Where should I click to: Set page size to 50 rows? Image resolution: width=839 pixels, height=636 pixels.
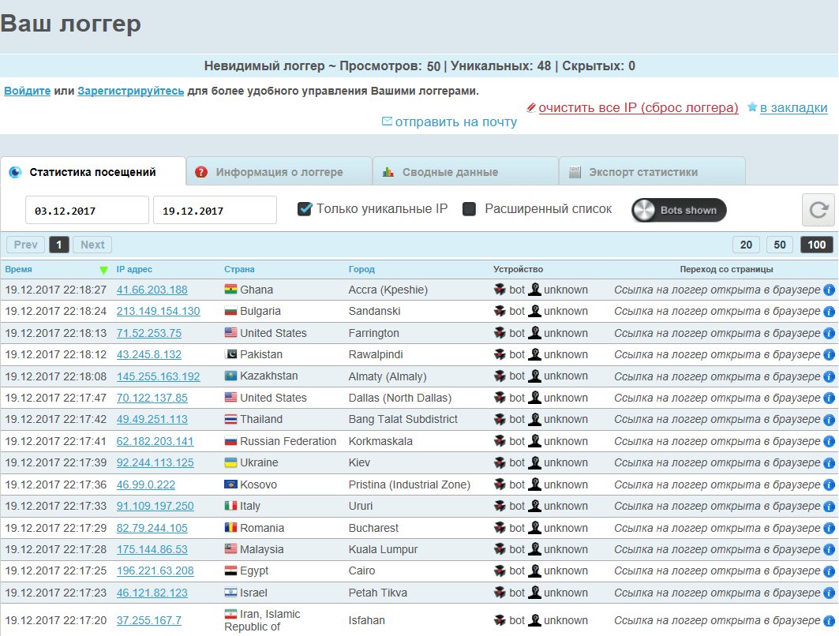[x=779, y=245]
